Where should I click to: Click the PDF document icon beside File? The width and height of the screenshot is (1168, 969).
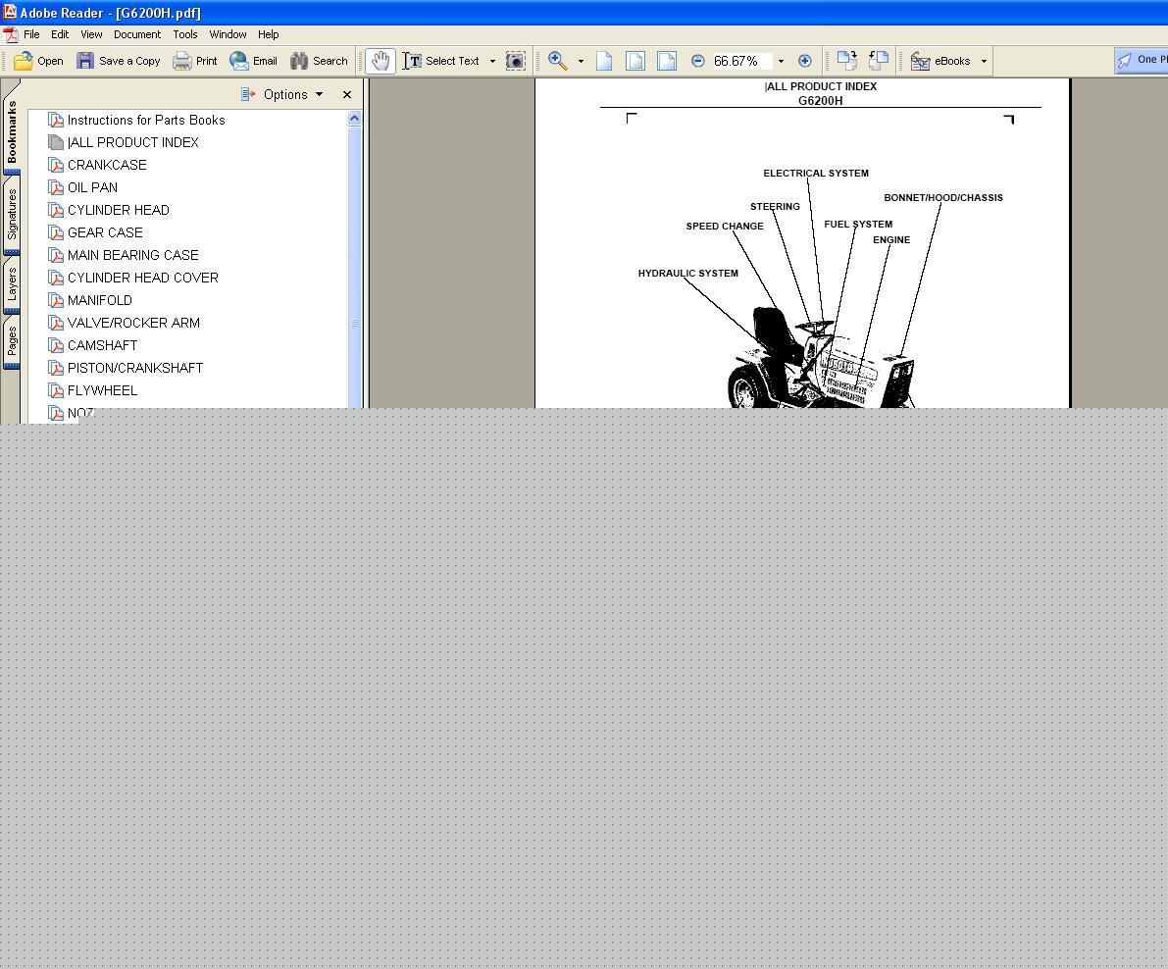point(11,35)
